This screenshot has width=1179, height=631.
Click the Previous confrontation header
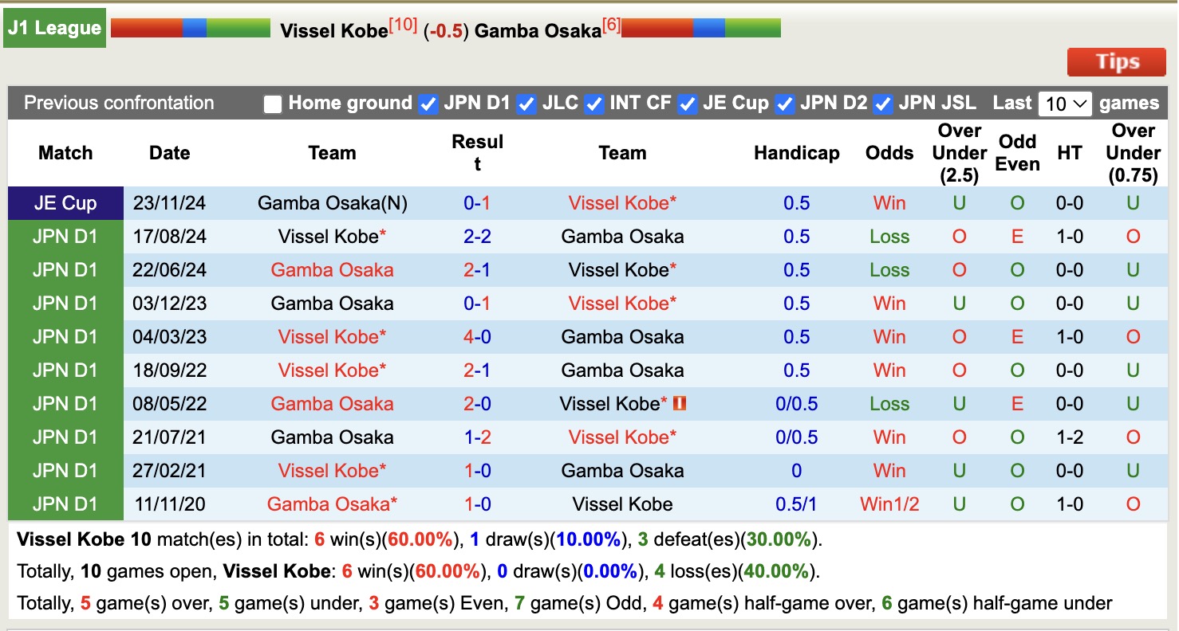118,103
